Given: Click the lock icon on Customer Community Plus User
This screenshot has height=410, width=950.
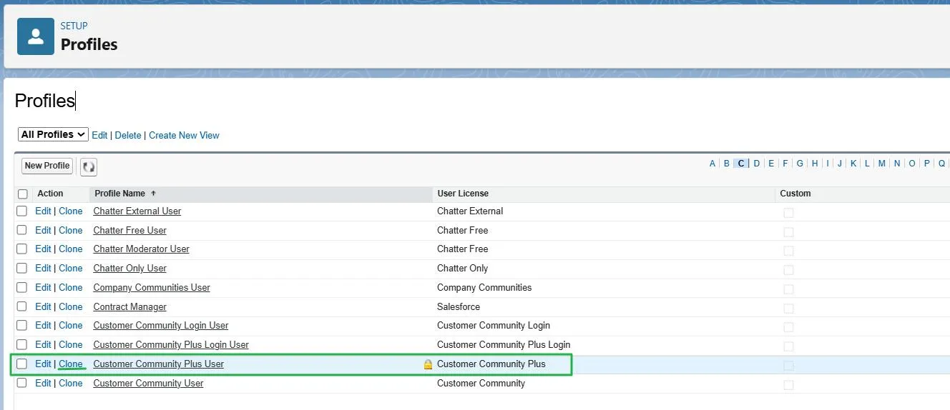Looking at the screenshot, I should point(428,364).
